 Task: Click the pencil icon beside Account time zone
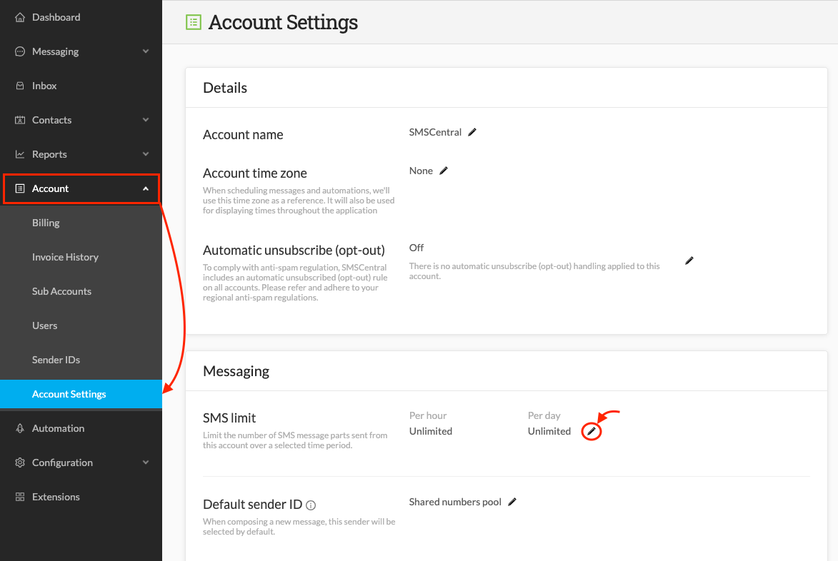(x=444, y=170)
